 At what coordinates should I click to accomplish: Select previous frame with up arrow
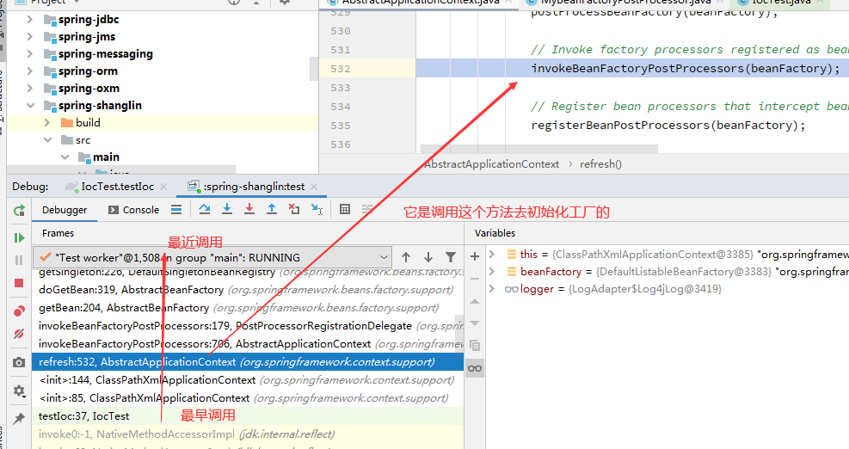(406, 257)
